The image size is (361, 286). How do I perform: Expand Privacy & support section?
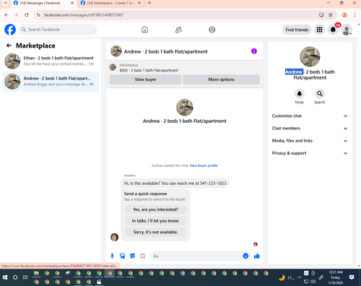tap(310, 153)
